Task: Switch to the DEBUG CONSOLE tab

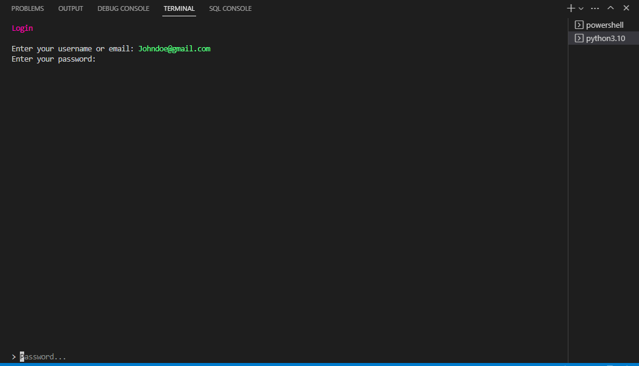Action: click(x=123, y=8)
